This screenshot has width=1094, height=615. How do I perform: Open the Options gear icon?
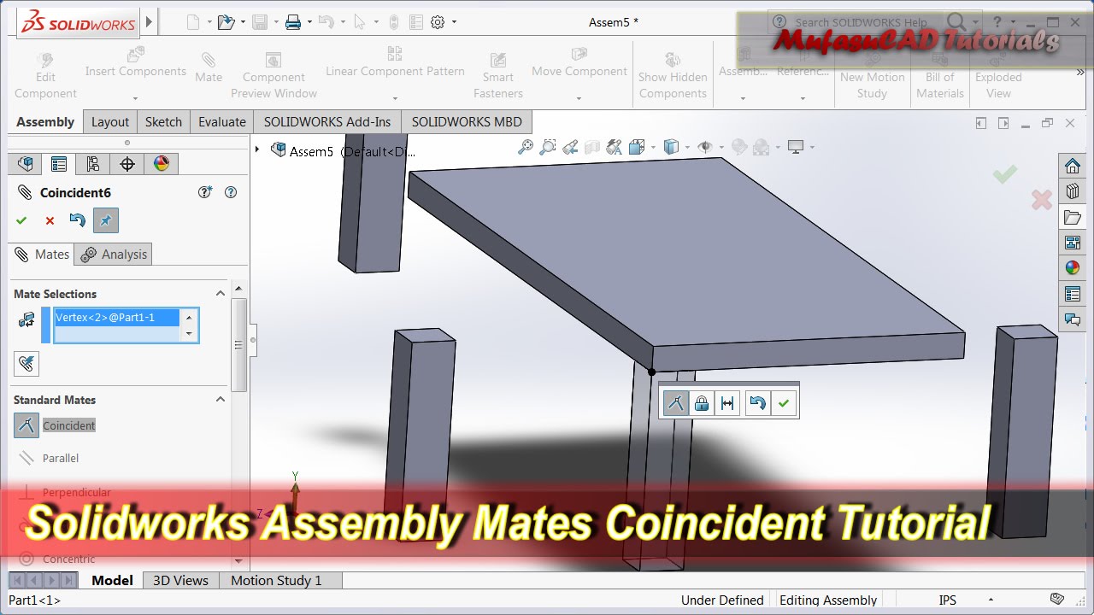438,22
